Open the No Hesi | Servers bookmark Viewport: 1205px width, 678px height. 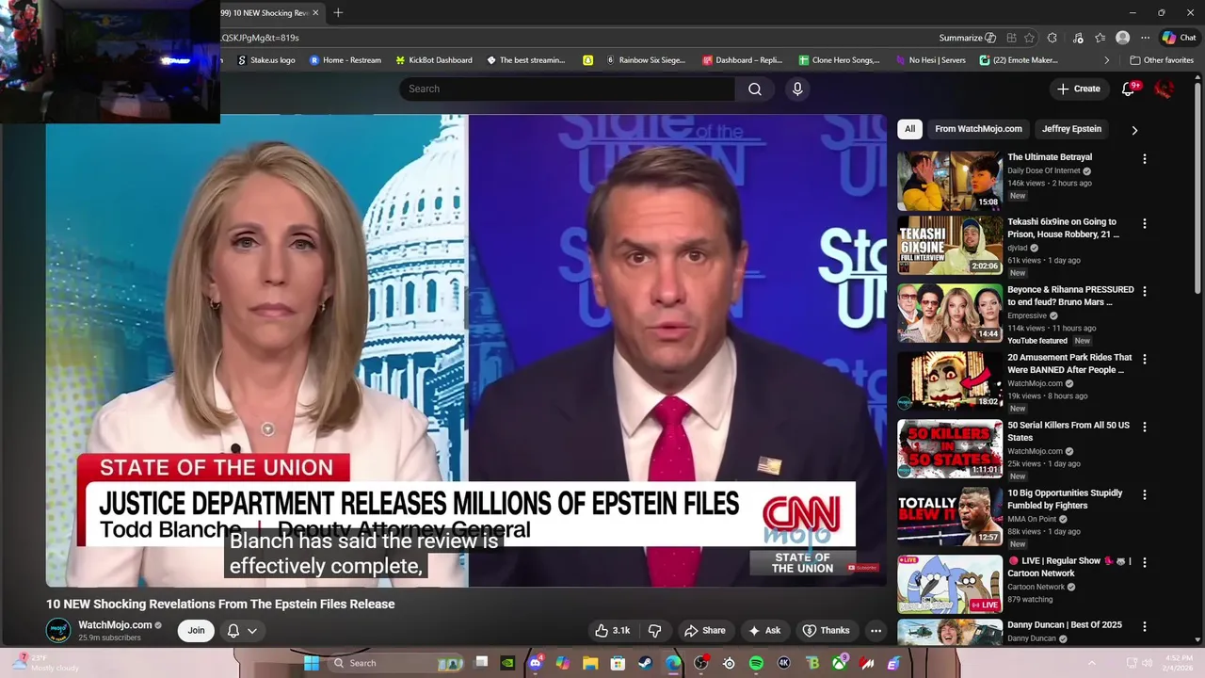coord(930,60)
